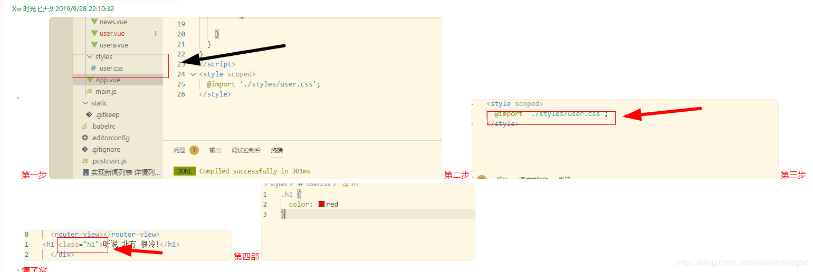Click the 'color:' property in user.css
This screenshot has width=813, height=272.
[x=301, y=205]
